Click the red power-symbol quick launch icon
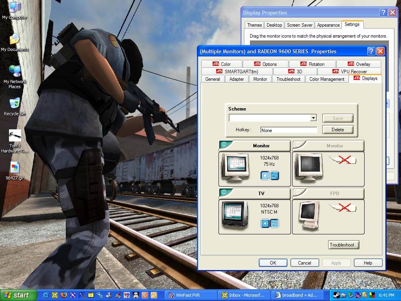The height and width of the screenshot is (301, 401). (x=145, y=295)
